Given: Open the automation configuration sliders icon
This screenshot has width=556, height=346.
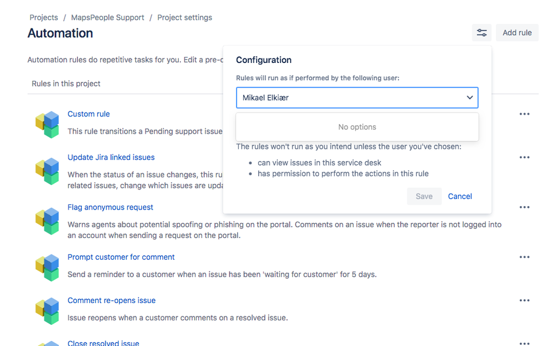Looking at the screenshot, I should [481, 33].
